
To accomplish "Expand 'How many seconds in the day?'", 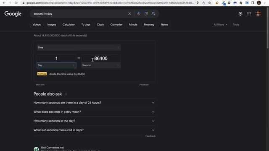I will pyautogui.click(x=94, y=121).
